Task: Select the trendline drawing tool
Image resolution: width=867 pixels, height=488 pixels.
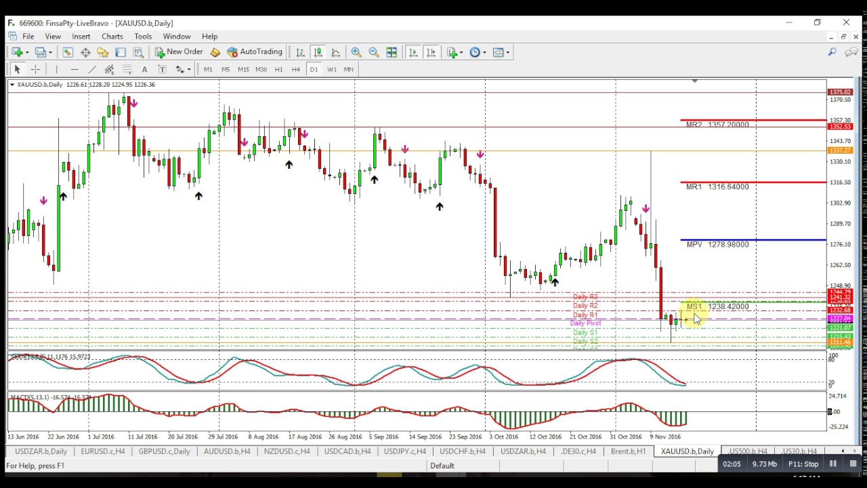Action: pos(92,69)
